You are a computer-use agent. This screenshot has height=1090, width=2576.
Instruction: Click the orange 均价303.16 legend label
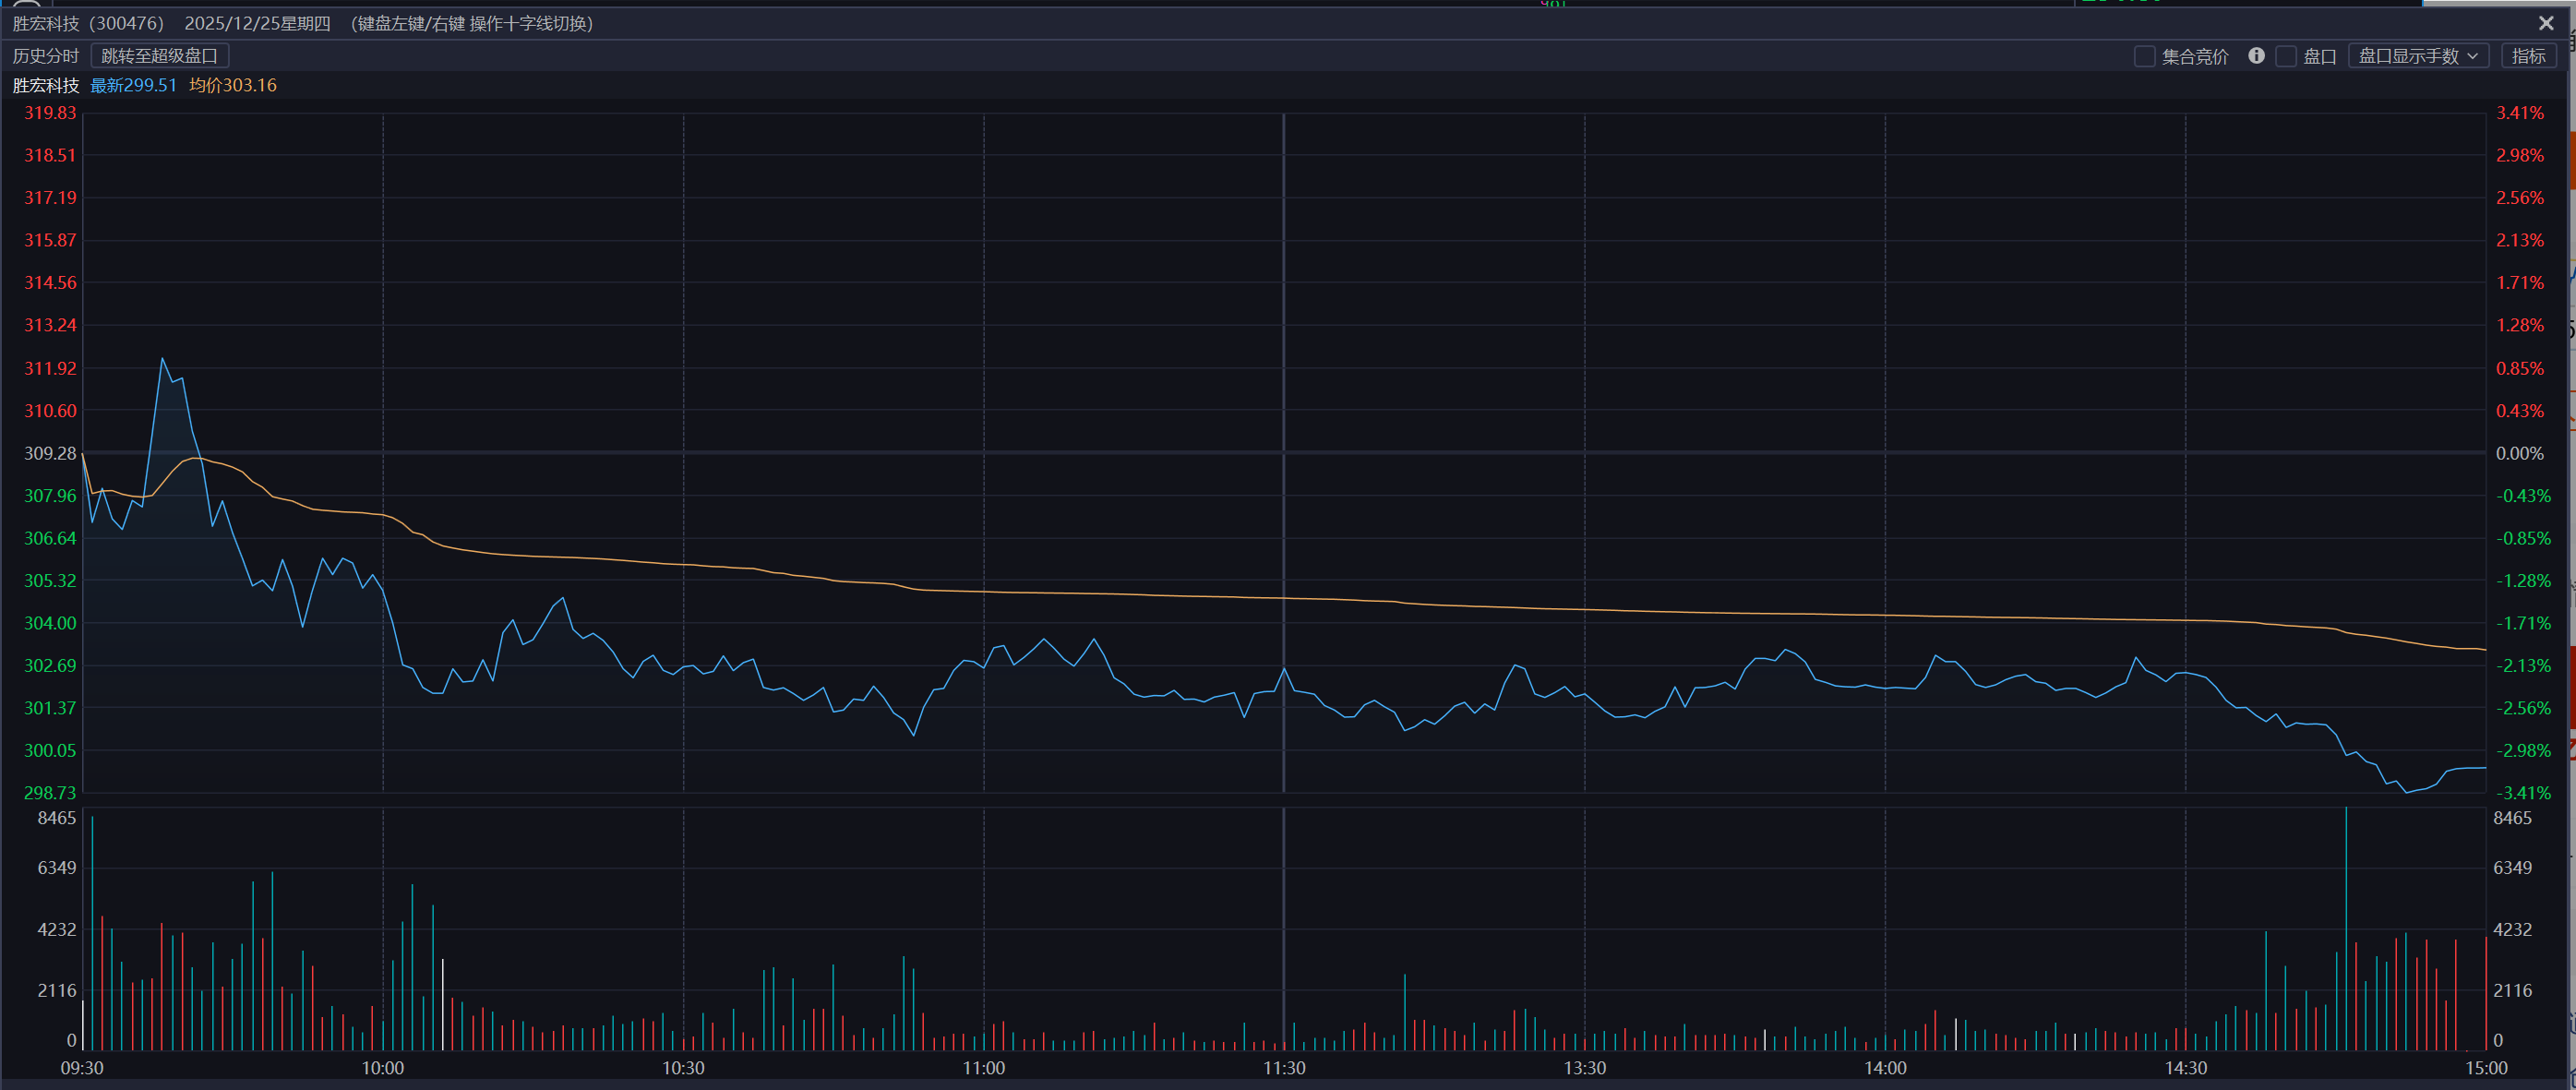pyautogui.click(x=232, y=86)
